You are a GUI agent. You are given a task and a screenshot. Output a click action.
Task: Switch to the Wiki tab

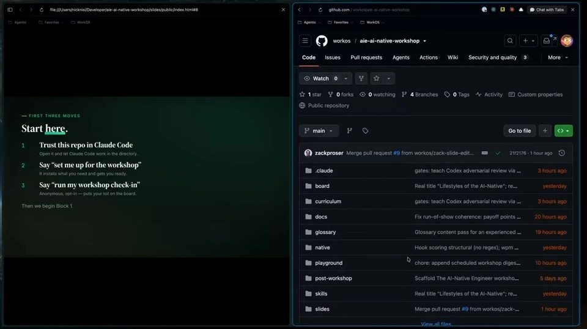click(x=452, y=57)
